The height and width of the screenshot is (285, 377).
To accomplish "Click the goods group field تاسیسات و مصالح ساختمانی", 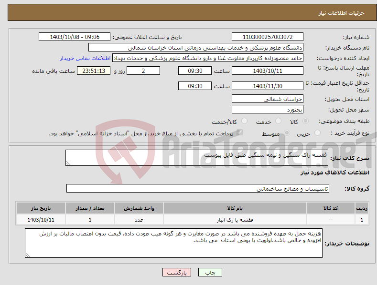I will pos(198,189).
